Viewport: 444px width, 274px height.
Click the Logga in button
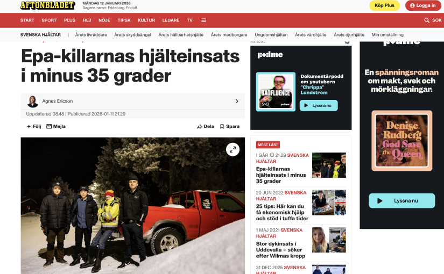[423, 5]
